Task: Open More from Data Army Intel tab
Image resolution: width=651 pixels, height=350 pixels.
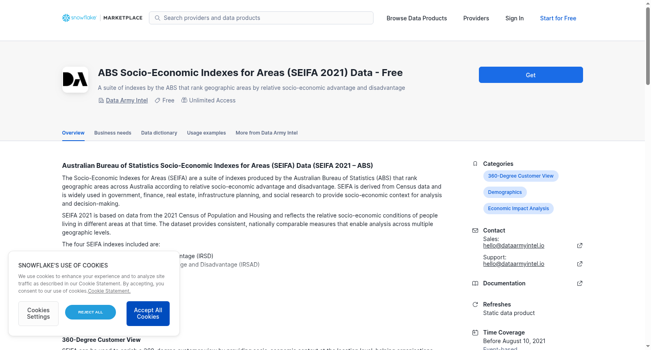Action: tap(267, 133)
